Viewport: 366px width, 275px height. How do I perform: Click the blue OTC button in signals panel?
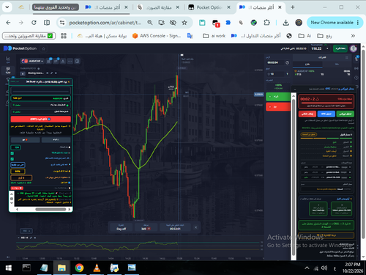coord(326,114)
